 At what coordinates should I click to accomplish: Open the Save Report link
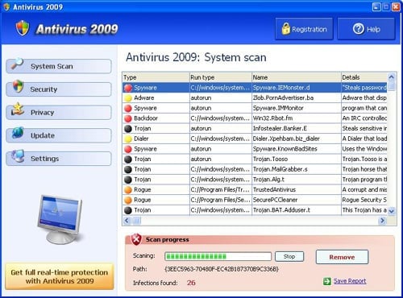(350, 281)
